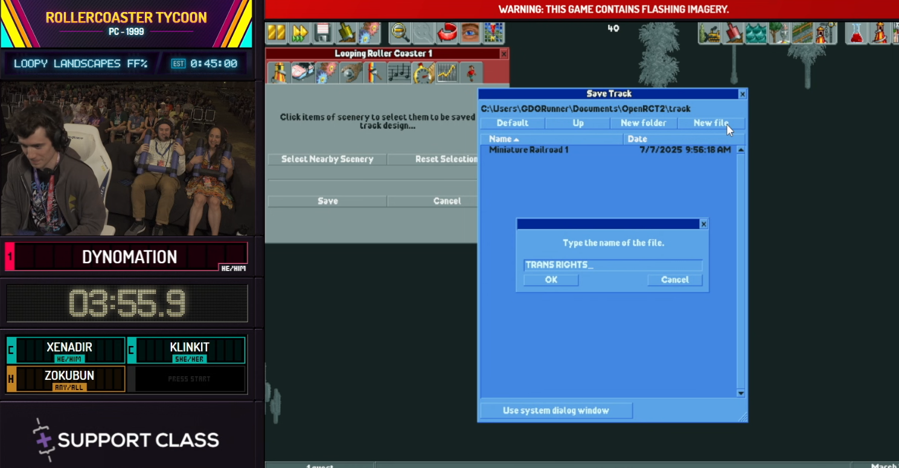The width and height of the screenshot is (899, 468).
Task: Click the Save Track path text
Action: (x=586, y=109)
